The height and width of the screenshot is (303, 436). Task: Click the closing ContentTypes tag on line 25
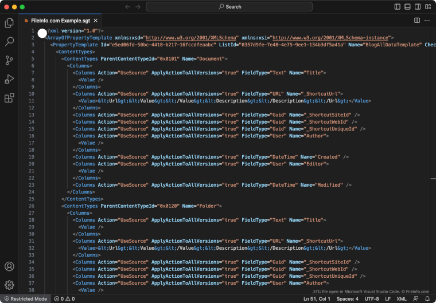pyautogui.click(x=82, y=199)
